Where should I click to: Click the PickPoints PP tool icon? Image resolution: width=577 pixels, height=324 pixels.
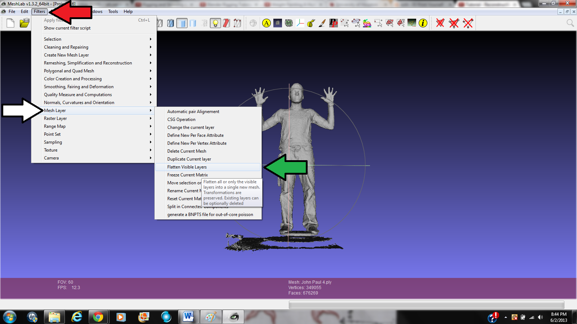[333, 23]
